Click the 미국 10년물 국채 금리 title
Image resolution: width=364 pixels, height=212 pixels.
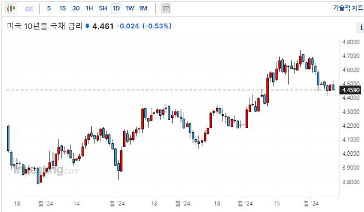click(x=45, y=26)
